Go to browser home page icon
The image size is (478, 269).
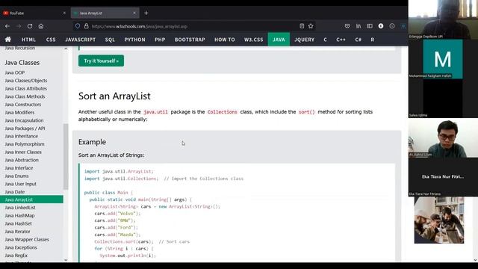point(41,26)
